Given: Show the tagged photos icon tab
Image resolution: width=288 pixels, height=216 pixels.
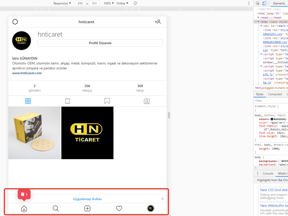Looking at the screenshot, I should pos(147,101).
